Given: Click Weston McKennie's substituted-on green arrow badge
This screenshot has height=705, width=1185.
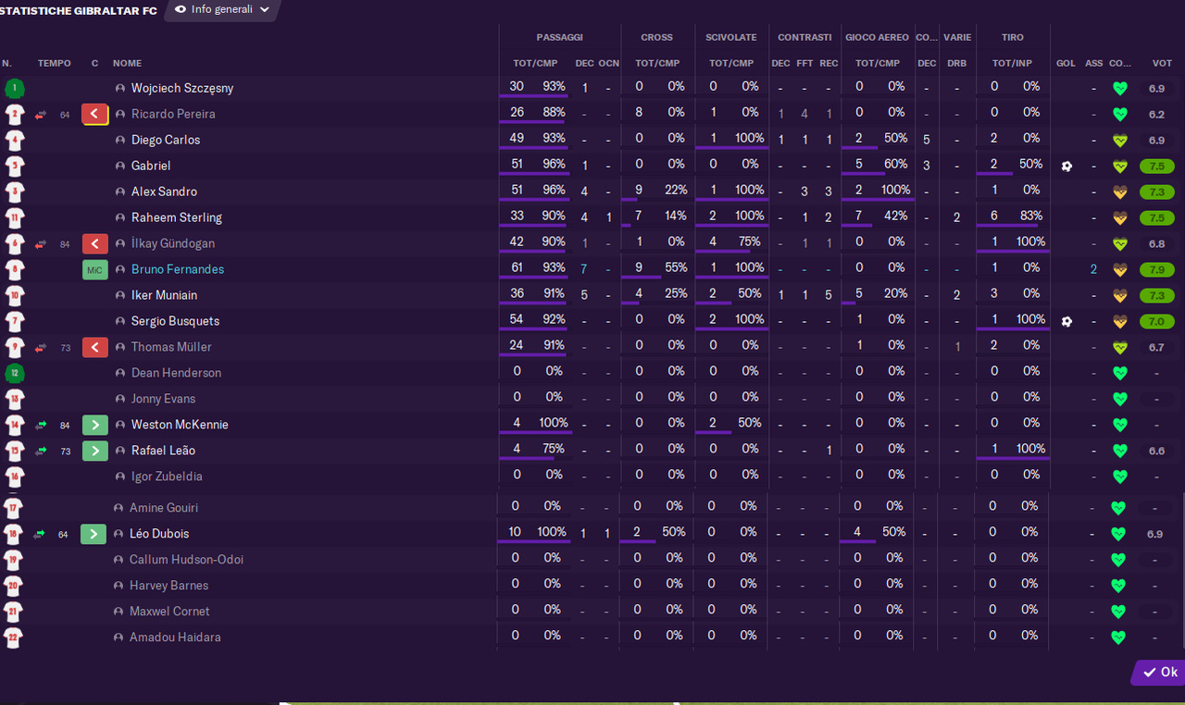Looking at the screenshot, I should click(x=94, y=426).
